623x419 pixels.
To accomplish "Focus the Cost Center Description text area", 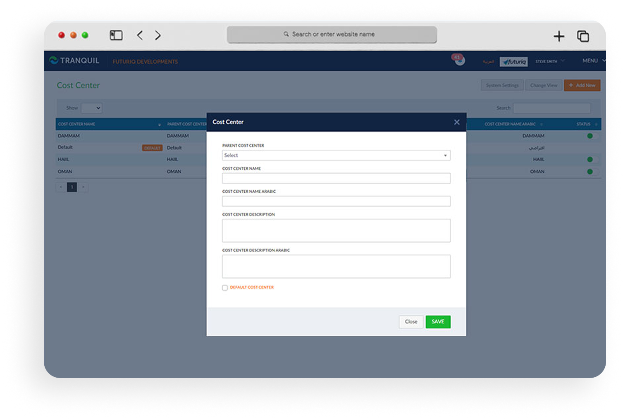I will 336,230.
